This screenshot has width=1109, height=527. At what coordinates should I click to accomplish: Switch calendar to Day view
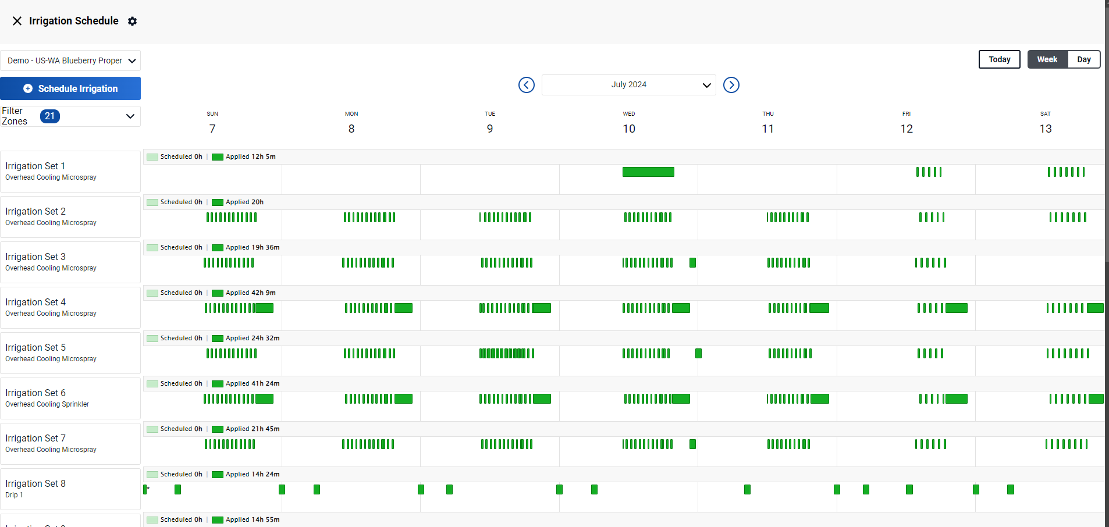pos(1083,59)
